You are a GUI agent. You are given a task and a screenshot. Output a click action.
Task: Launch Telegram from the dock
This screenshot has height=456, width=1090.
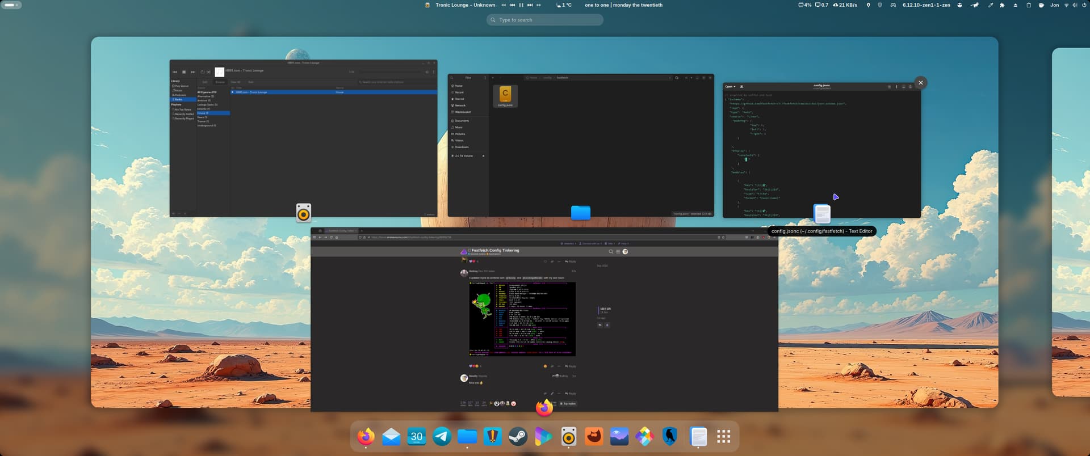[442, 437]
